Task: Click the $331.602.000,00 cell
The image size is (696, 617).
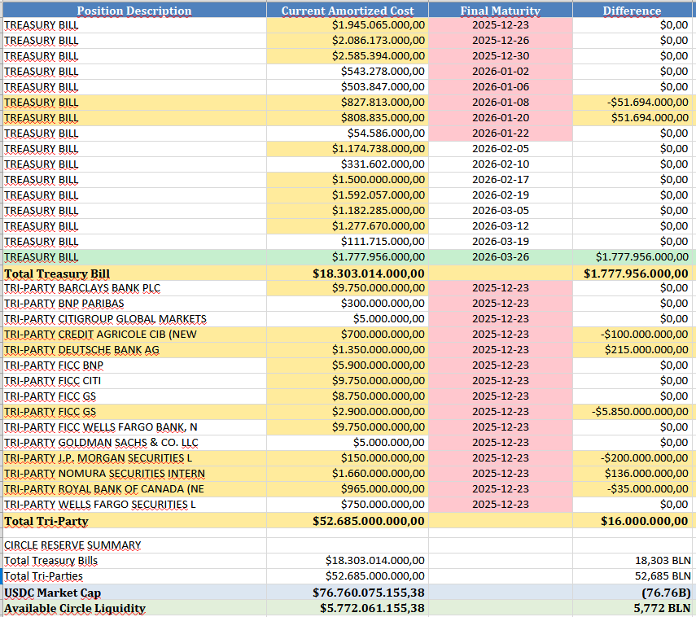Action: pos(347,164)
